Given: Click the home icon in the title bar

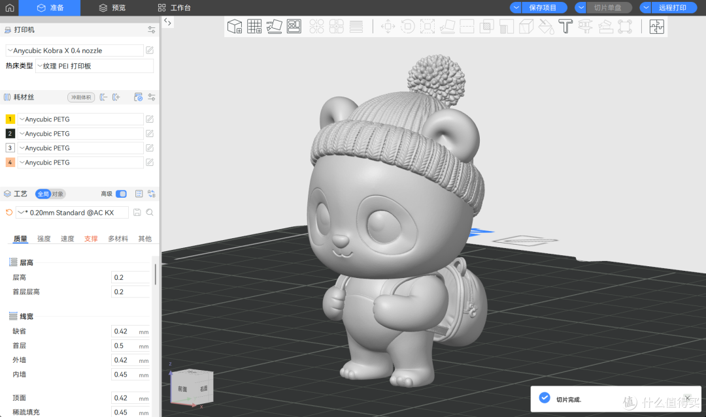Looking at the screenshot, I should coord(9,8).
